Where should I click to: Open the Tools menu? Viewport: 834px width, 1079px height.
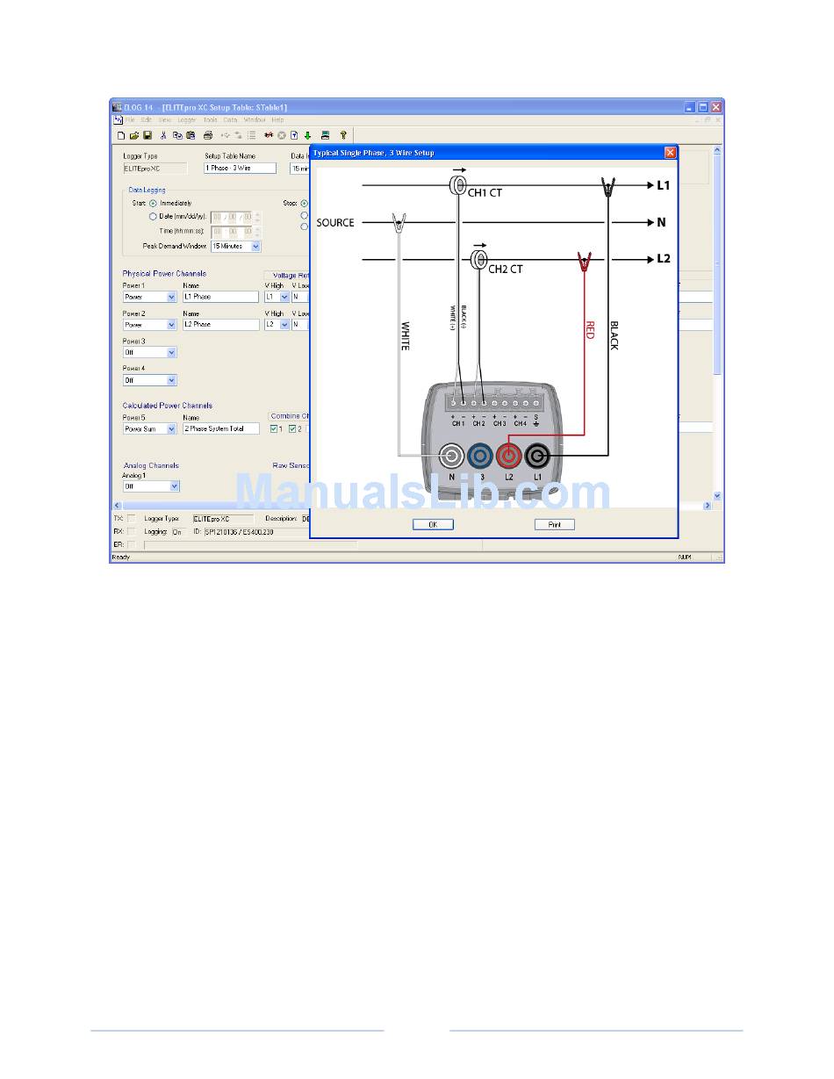211,119
